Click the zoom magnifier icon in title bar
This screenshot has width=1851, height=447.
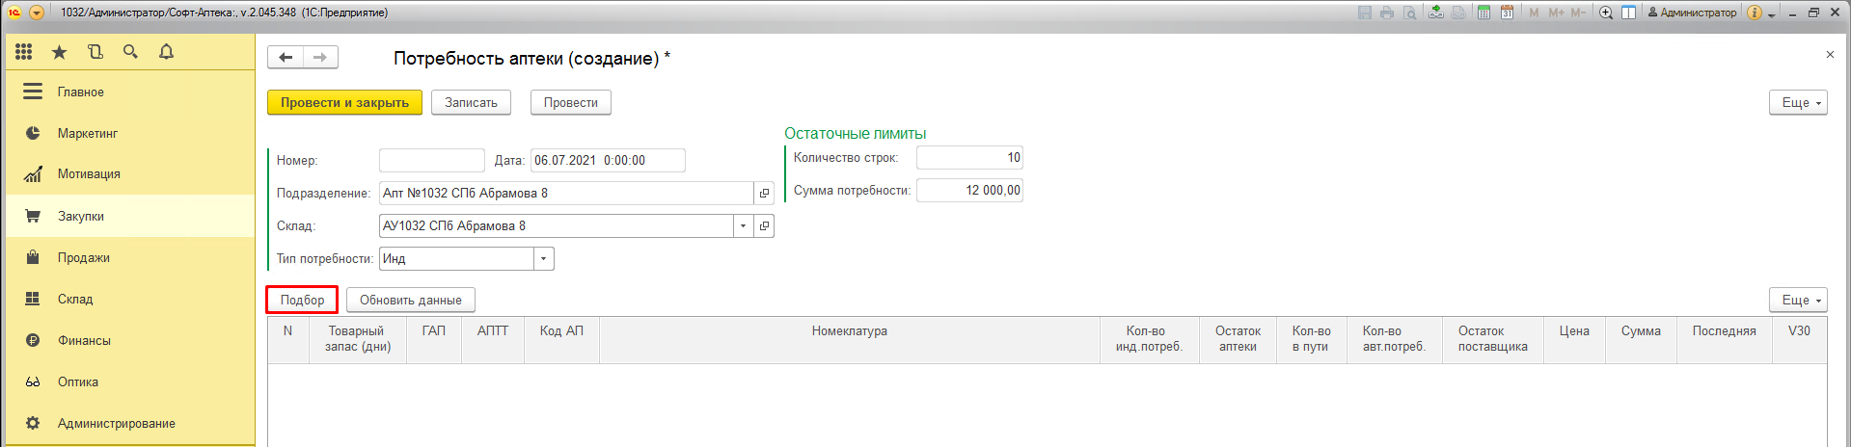(x=1606, y=13)
